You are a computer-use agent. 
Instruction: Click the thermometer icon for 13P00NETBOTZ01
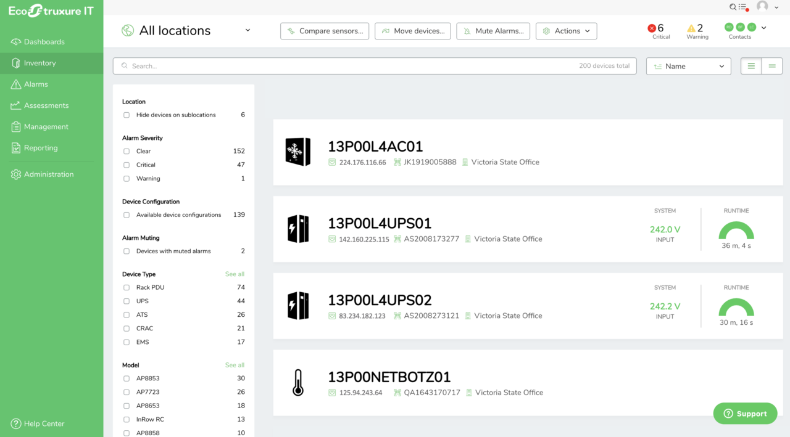[x=297, y=382]
